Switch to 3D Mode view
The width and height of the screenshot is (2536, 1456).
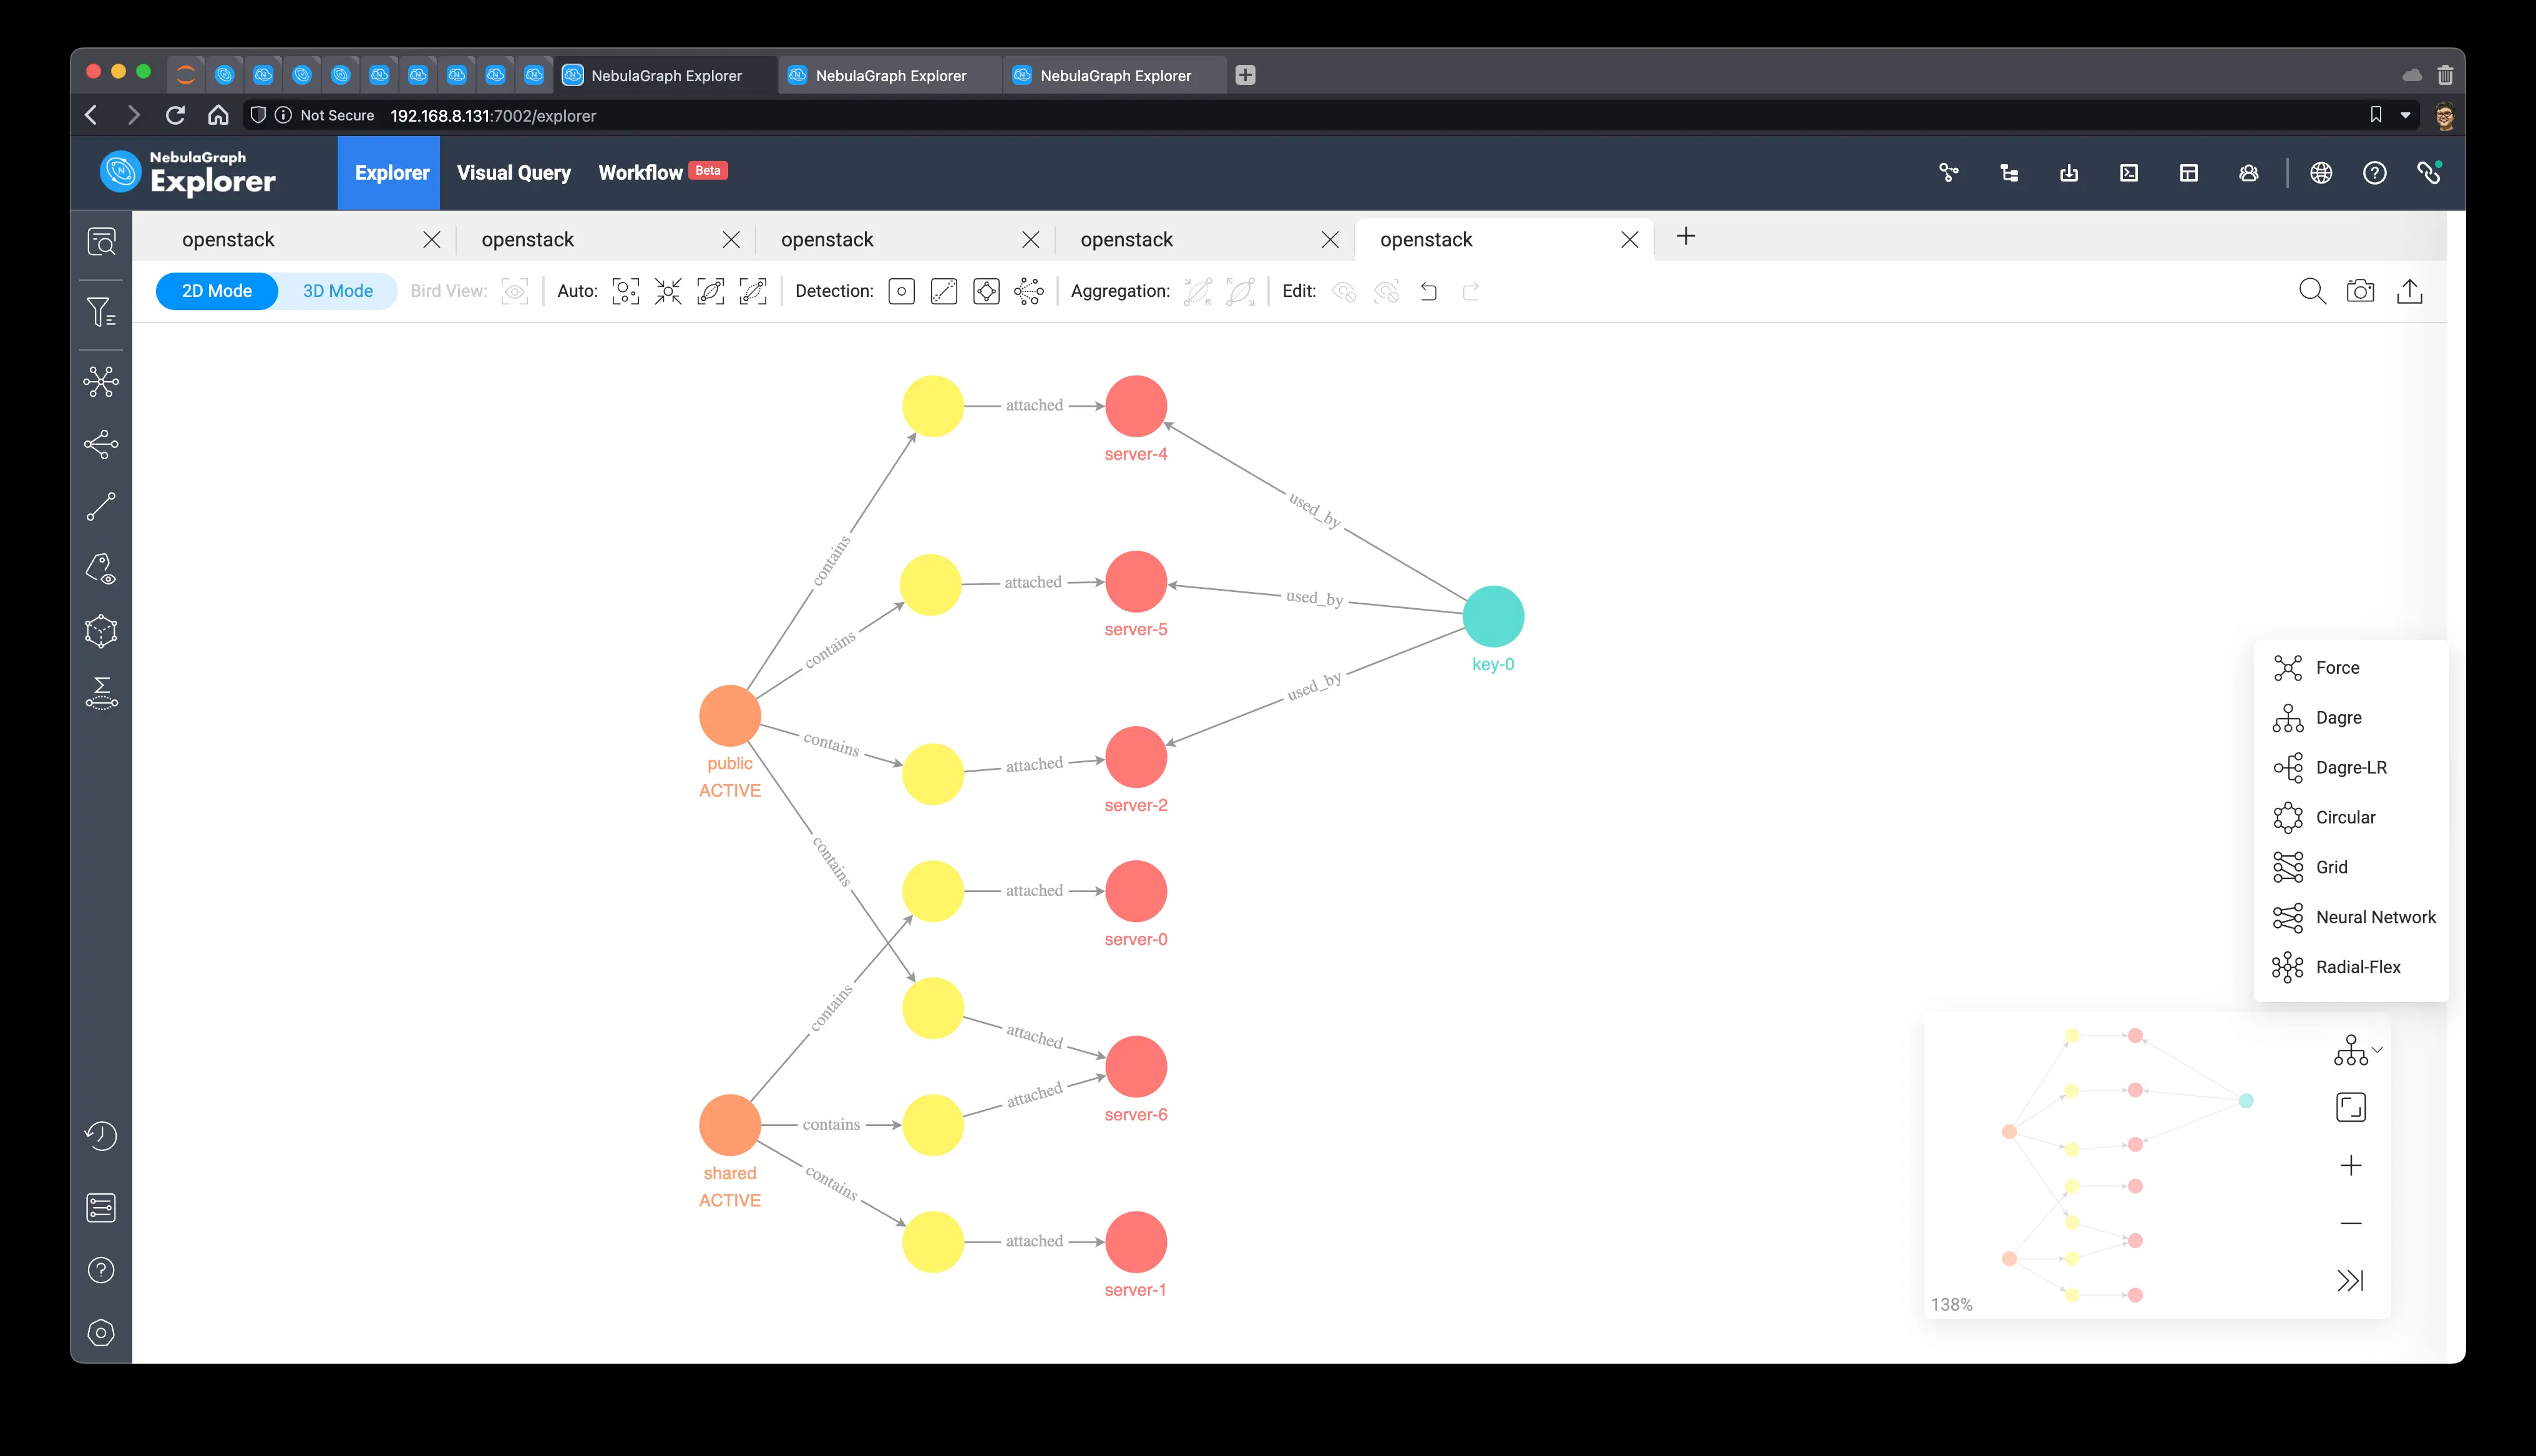[x=336, y=291]
